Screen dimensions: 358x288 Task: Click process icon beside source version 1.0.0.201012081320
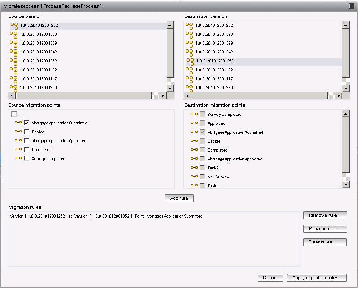(13, 35)
